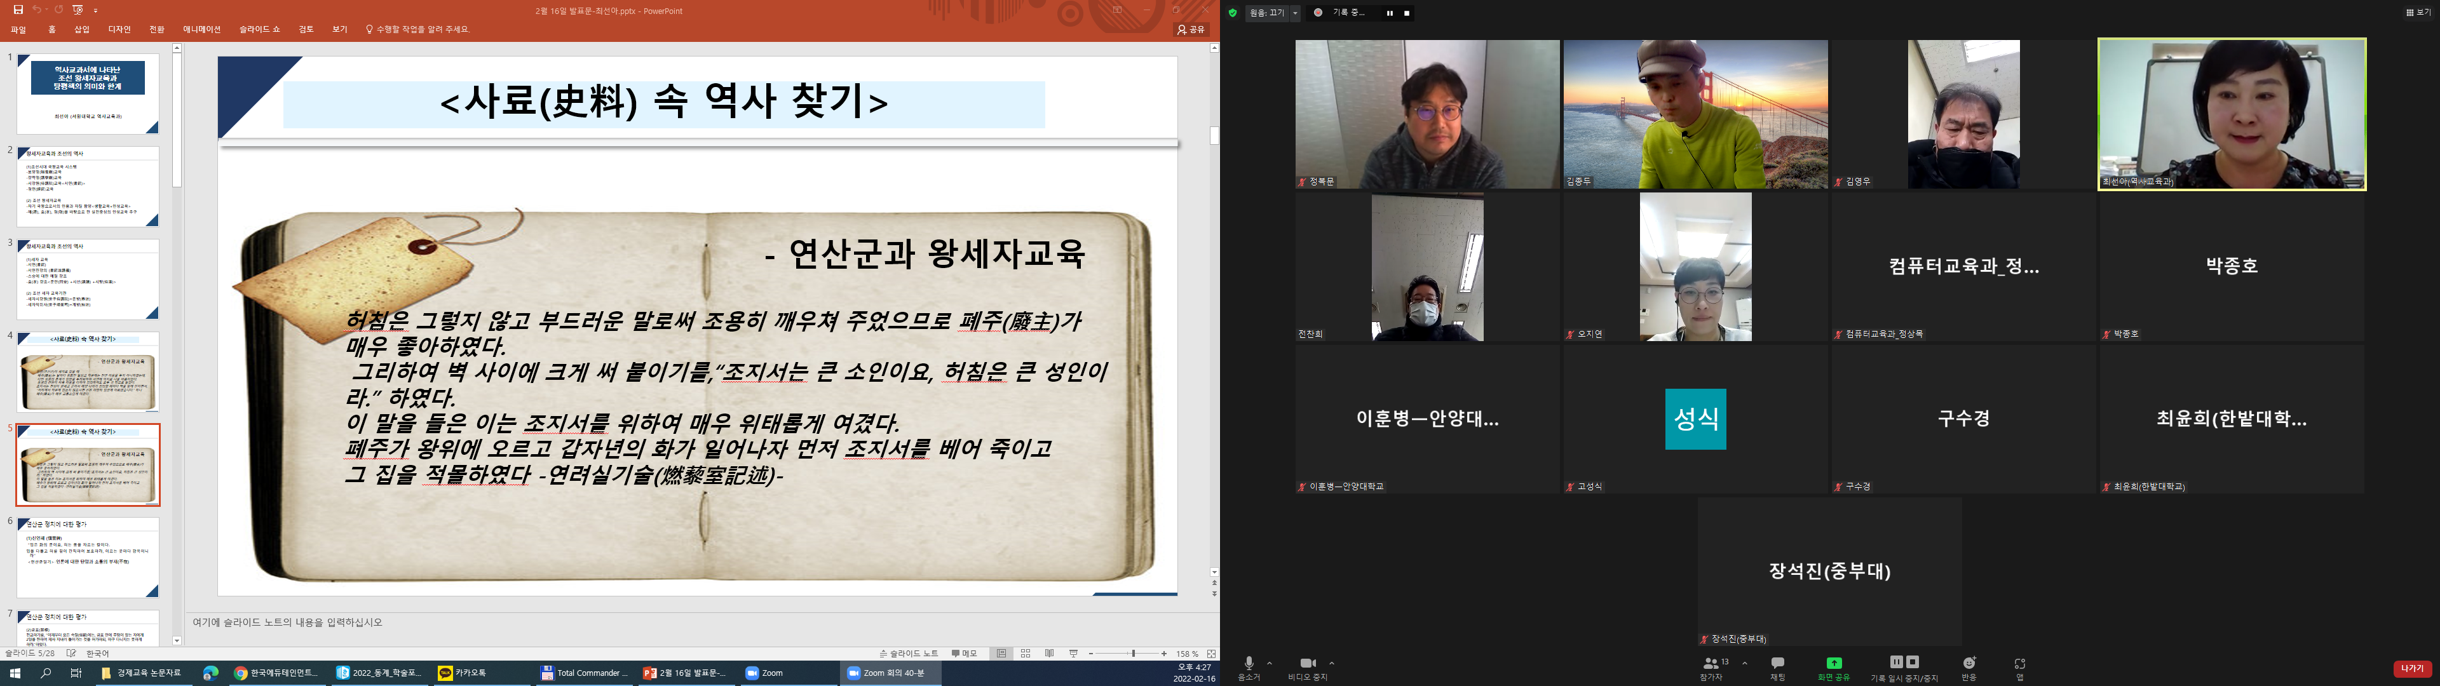The width and height of the screenshot is (2440, 686).
Task: Open the 파일 menu
Action: (x=18, y=29)
